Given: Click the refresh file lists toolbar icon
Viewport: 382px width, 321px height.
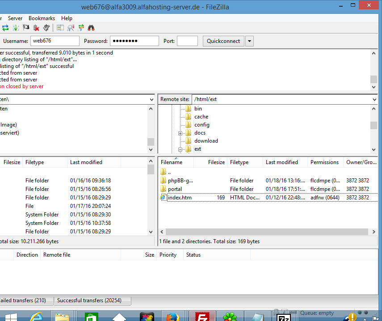Looking at the screenshot, I should (5, 28).
